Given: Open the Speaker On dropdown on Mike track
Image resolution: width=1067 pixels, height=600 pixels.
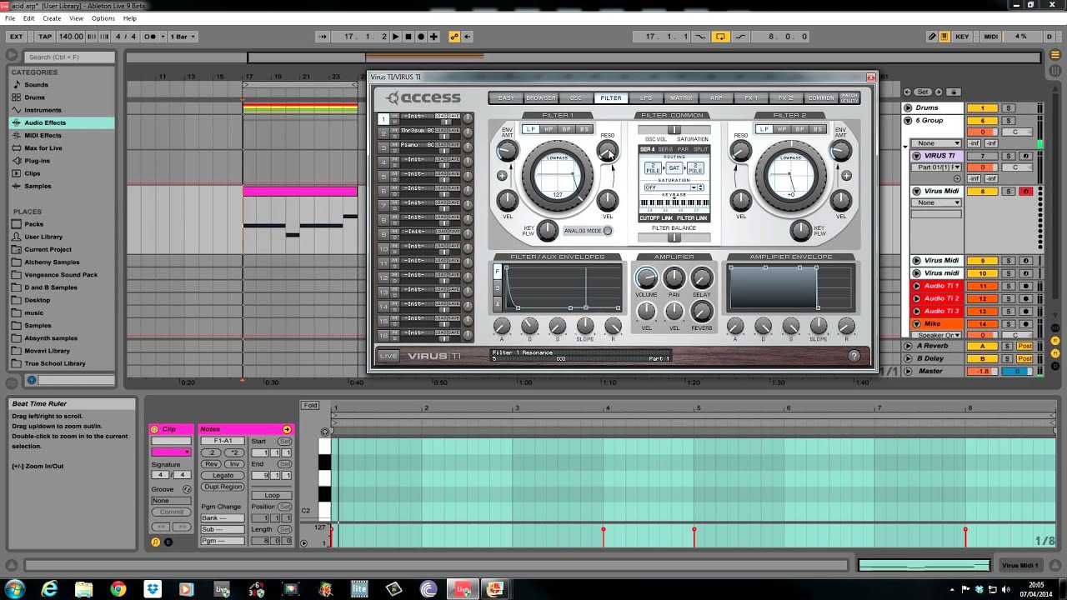Looking at the screenshot, I should (x=938, y=335).
